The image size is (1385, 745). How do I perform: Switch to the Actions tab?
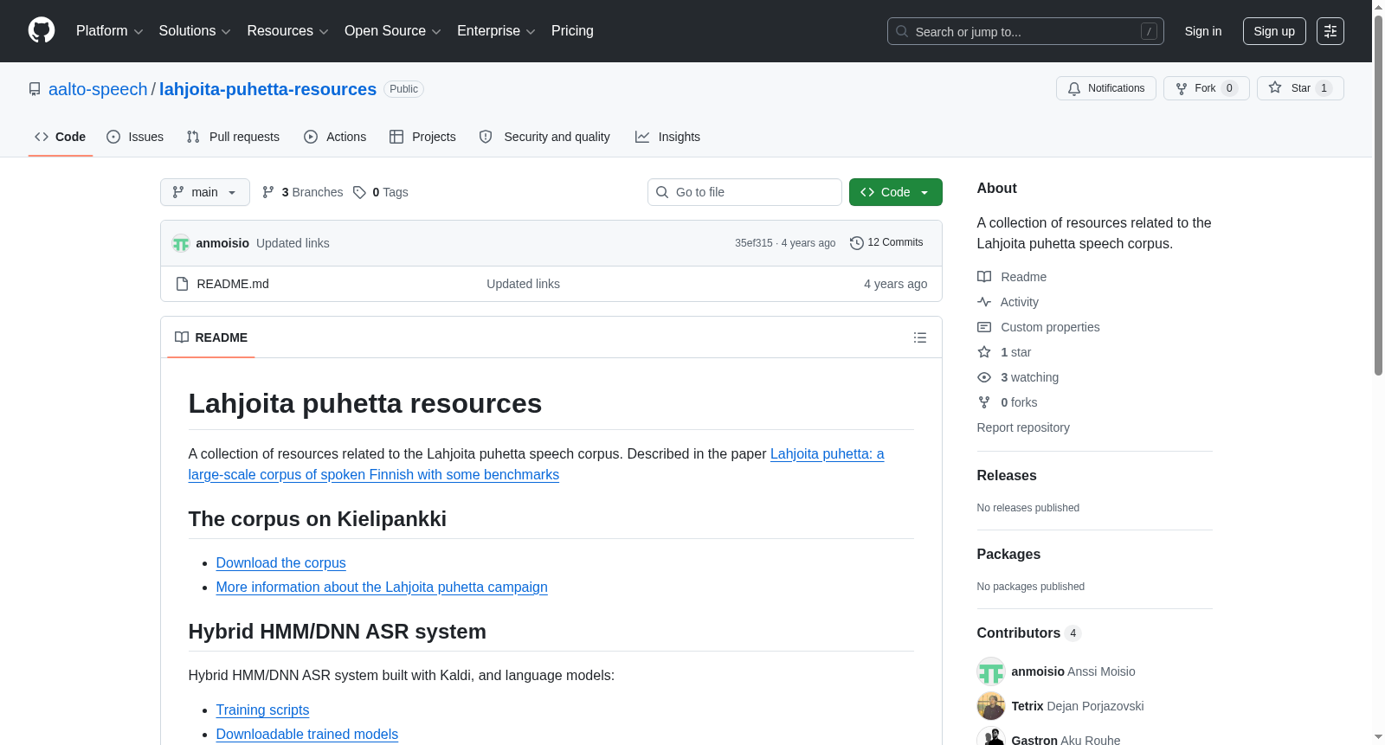coord(335,137)
